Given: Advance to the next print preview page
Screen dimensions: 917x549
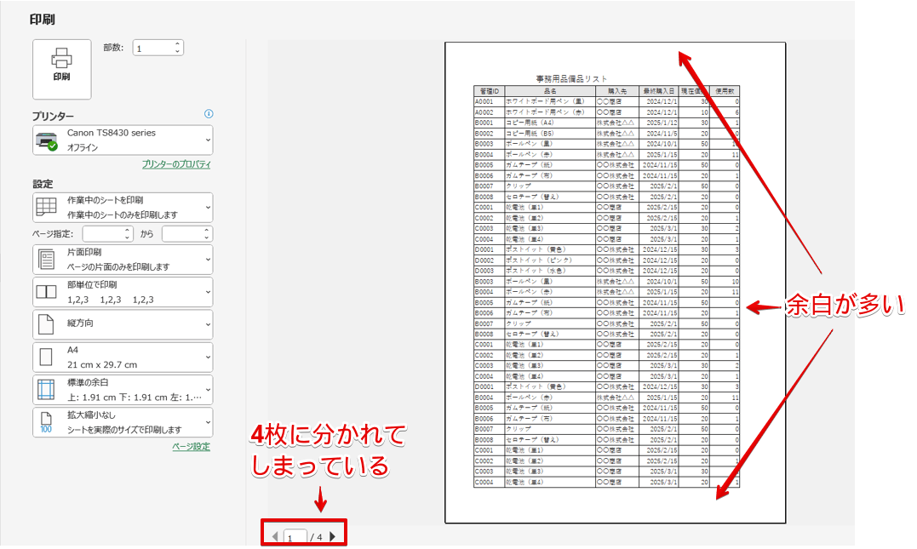Looking at the screenshot, I should (332, 538).
